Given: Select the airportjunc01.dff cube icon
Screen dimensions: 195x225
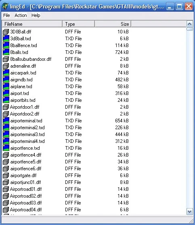Looking at the screenshot, I should 6,182.
